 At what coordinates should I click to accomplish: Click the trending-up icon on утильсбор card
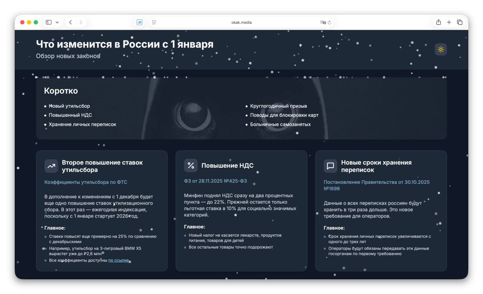(x=51, y=166)
